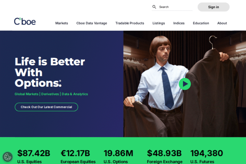Expand the Indices menu
The width and height of the screenshot is (246, 164).
(179, 23)
